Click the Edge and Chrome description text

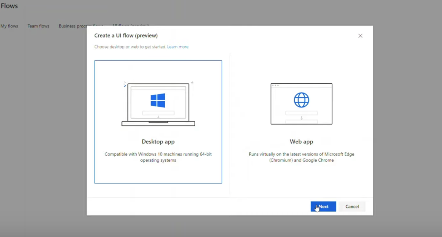301,157
